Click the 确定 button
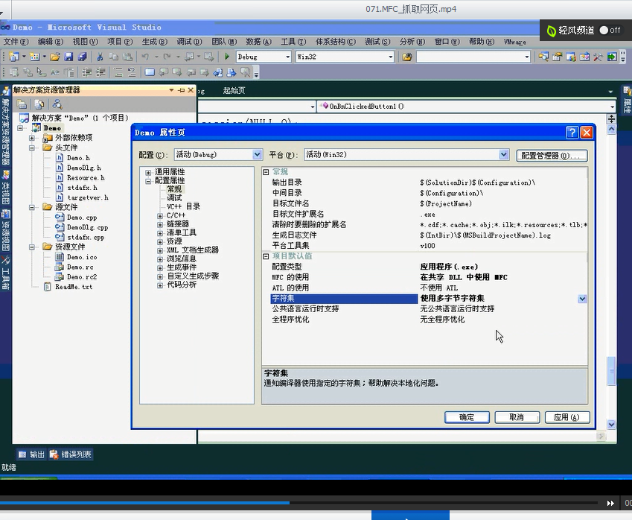The width and height of the screenshot is (632, 520). pyautogui.click(x=467, y=417)
